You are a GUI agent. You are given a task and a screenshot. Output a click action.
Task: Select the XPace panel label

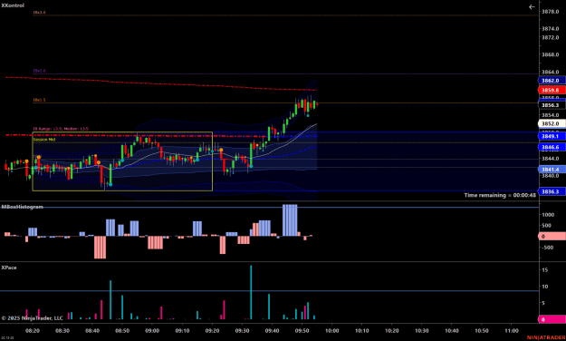[x=9, y=268]
